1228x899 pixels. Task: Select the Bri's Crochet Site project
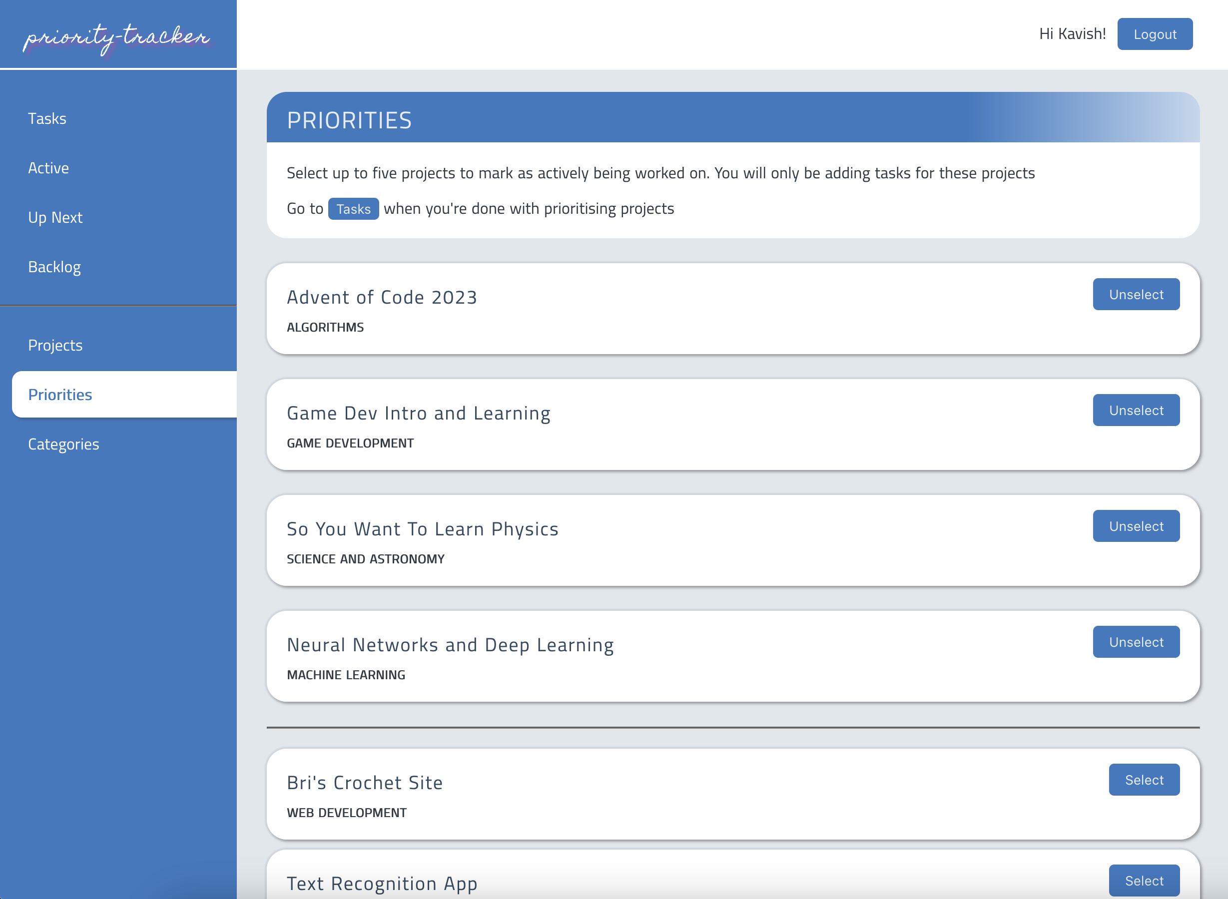tap(1144, 780)
